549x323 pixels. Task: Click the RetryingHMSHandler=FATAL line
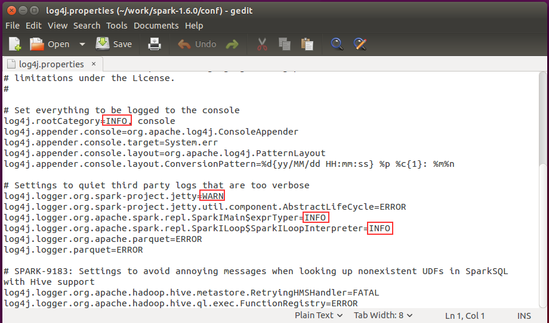point(192,293)
